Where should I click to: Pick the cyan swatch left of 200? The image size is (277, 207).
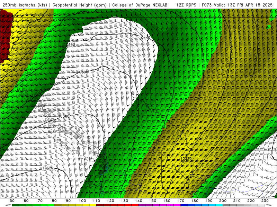(x=219, y=205)
